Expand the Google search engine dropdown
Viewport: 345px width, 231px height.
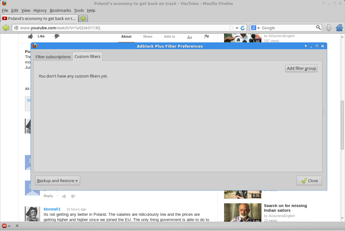click(x=255, y=28)
